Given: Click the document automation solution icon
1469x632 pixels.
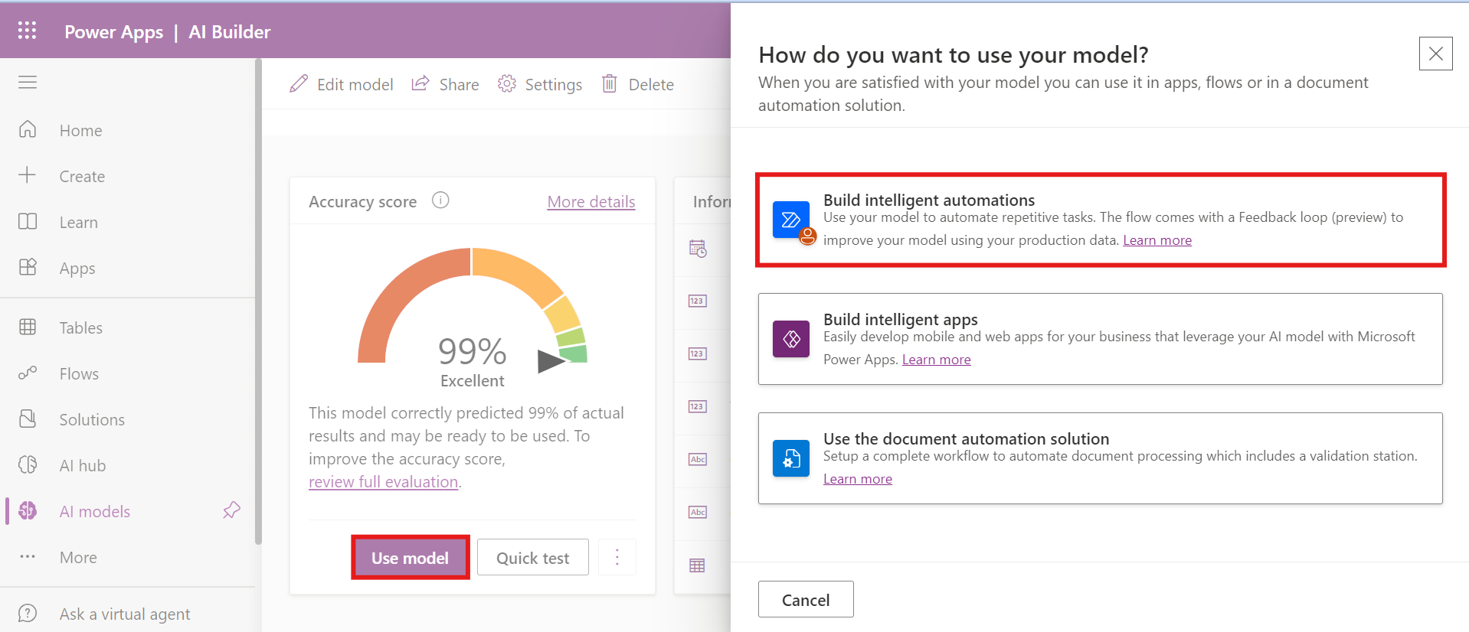Looking at the screenshot, I should pyautogui.click(x=791, y=458).
